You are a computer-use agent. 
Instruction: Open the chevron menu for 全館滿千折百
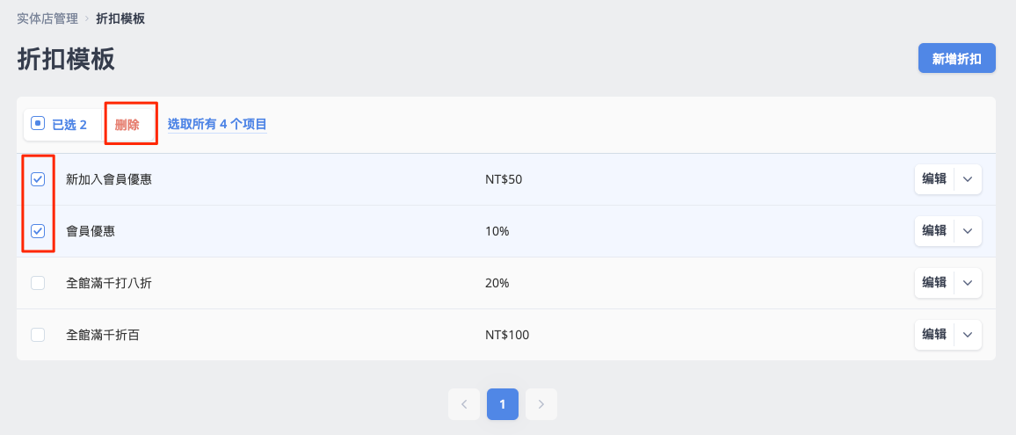[x=968, y=335]
